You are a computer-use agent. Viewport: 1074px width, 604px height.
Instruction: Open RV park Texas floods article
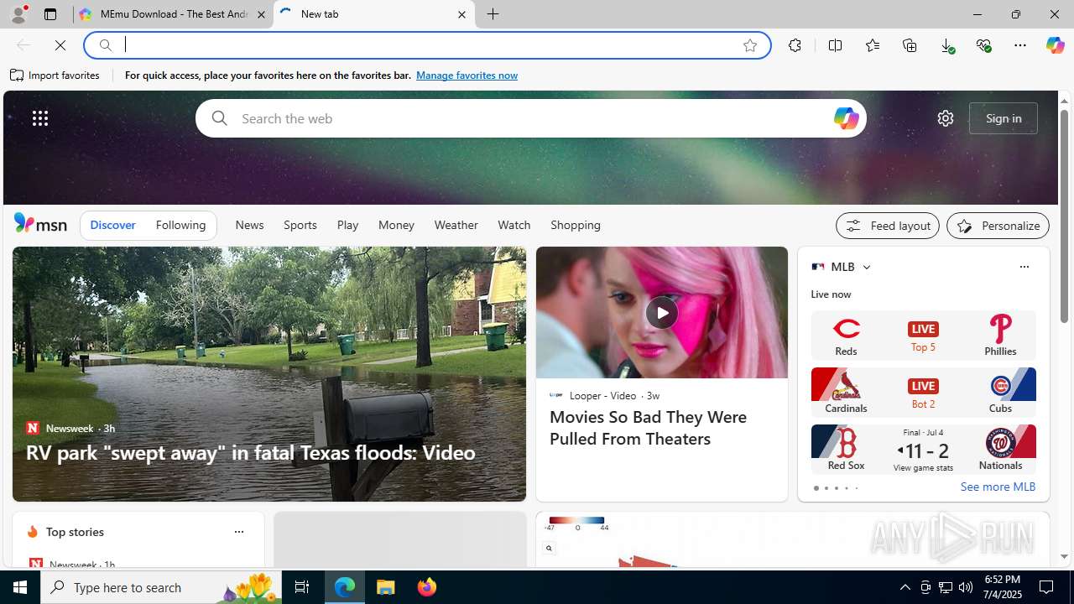pyautogui.click(x=251, y=452)
